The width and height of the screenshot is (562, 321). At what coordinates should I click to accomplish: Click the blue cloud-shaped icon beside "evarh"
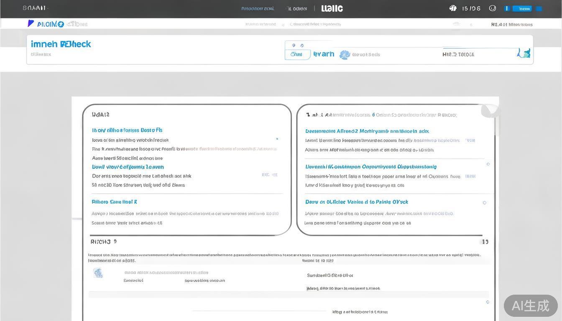(345, 55)
